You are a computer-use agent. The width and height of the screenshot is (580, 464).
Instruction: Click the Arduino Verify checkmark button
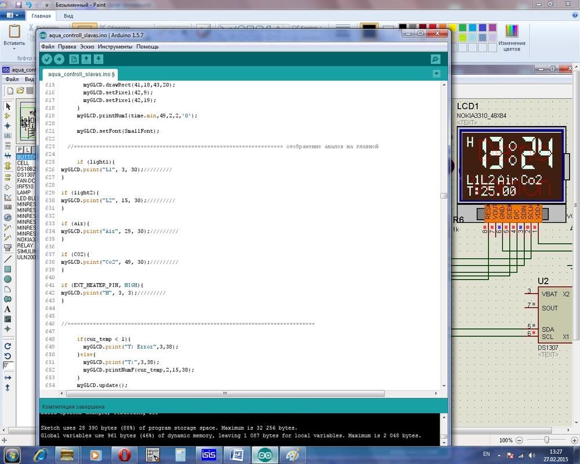coord(46,59)
